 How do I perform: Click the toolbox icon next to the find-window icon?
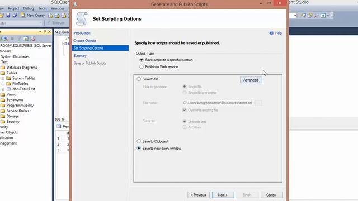click(x=310, y=16)
